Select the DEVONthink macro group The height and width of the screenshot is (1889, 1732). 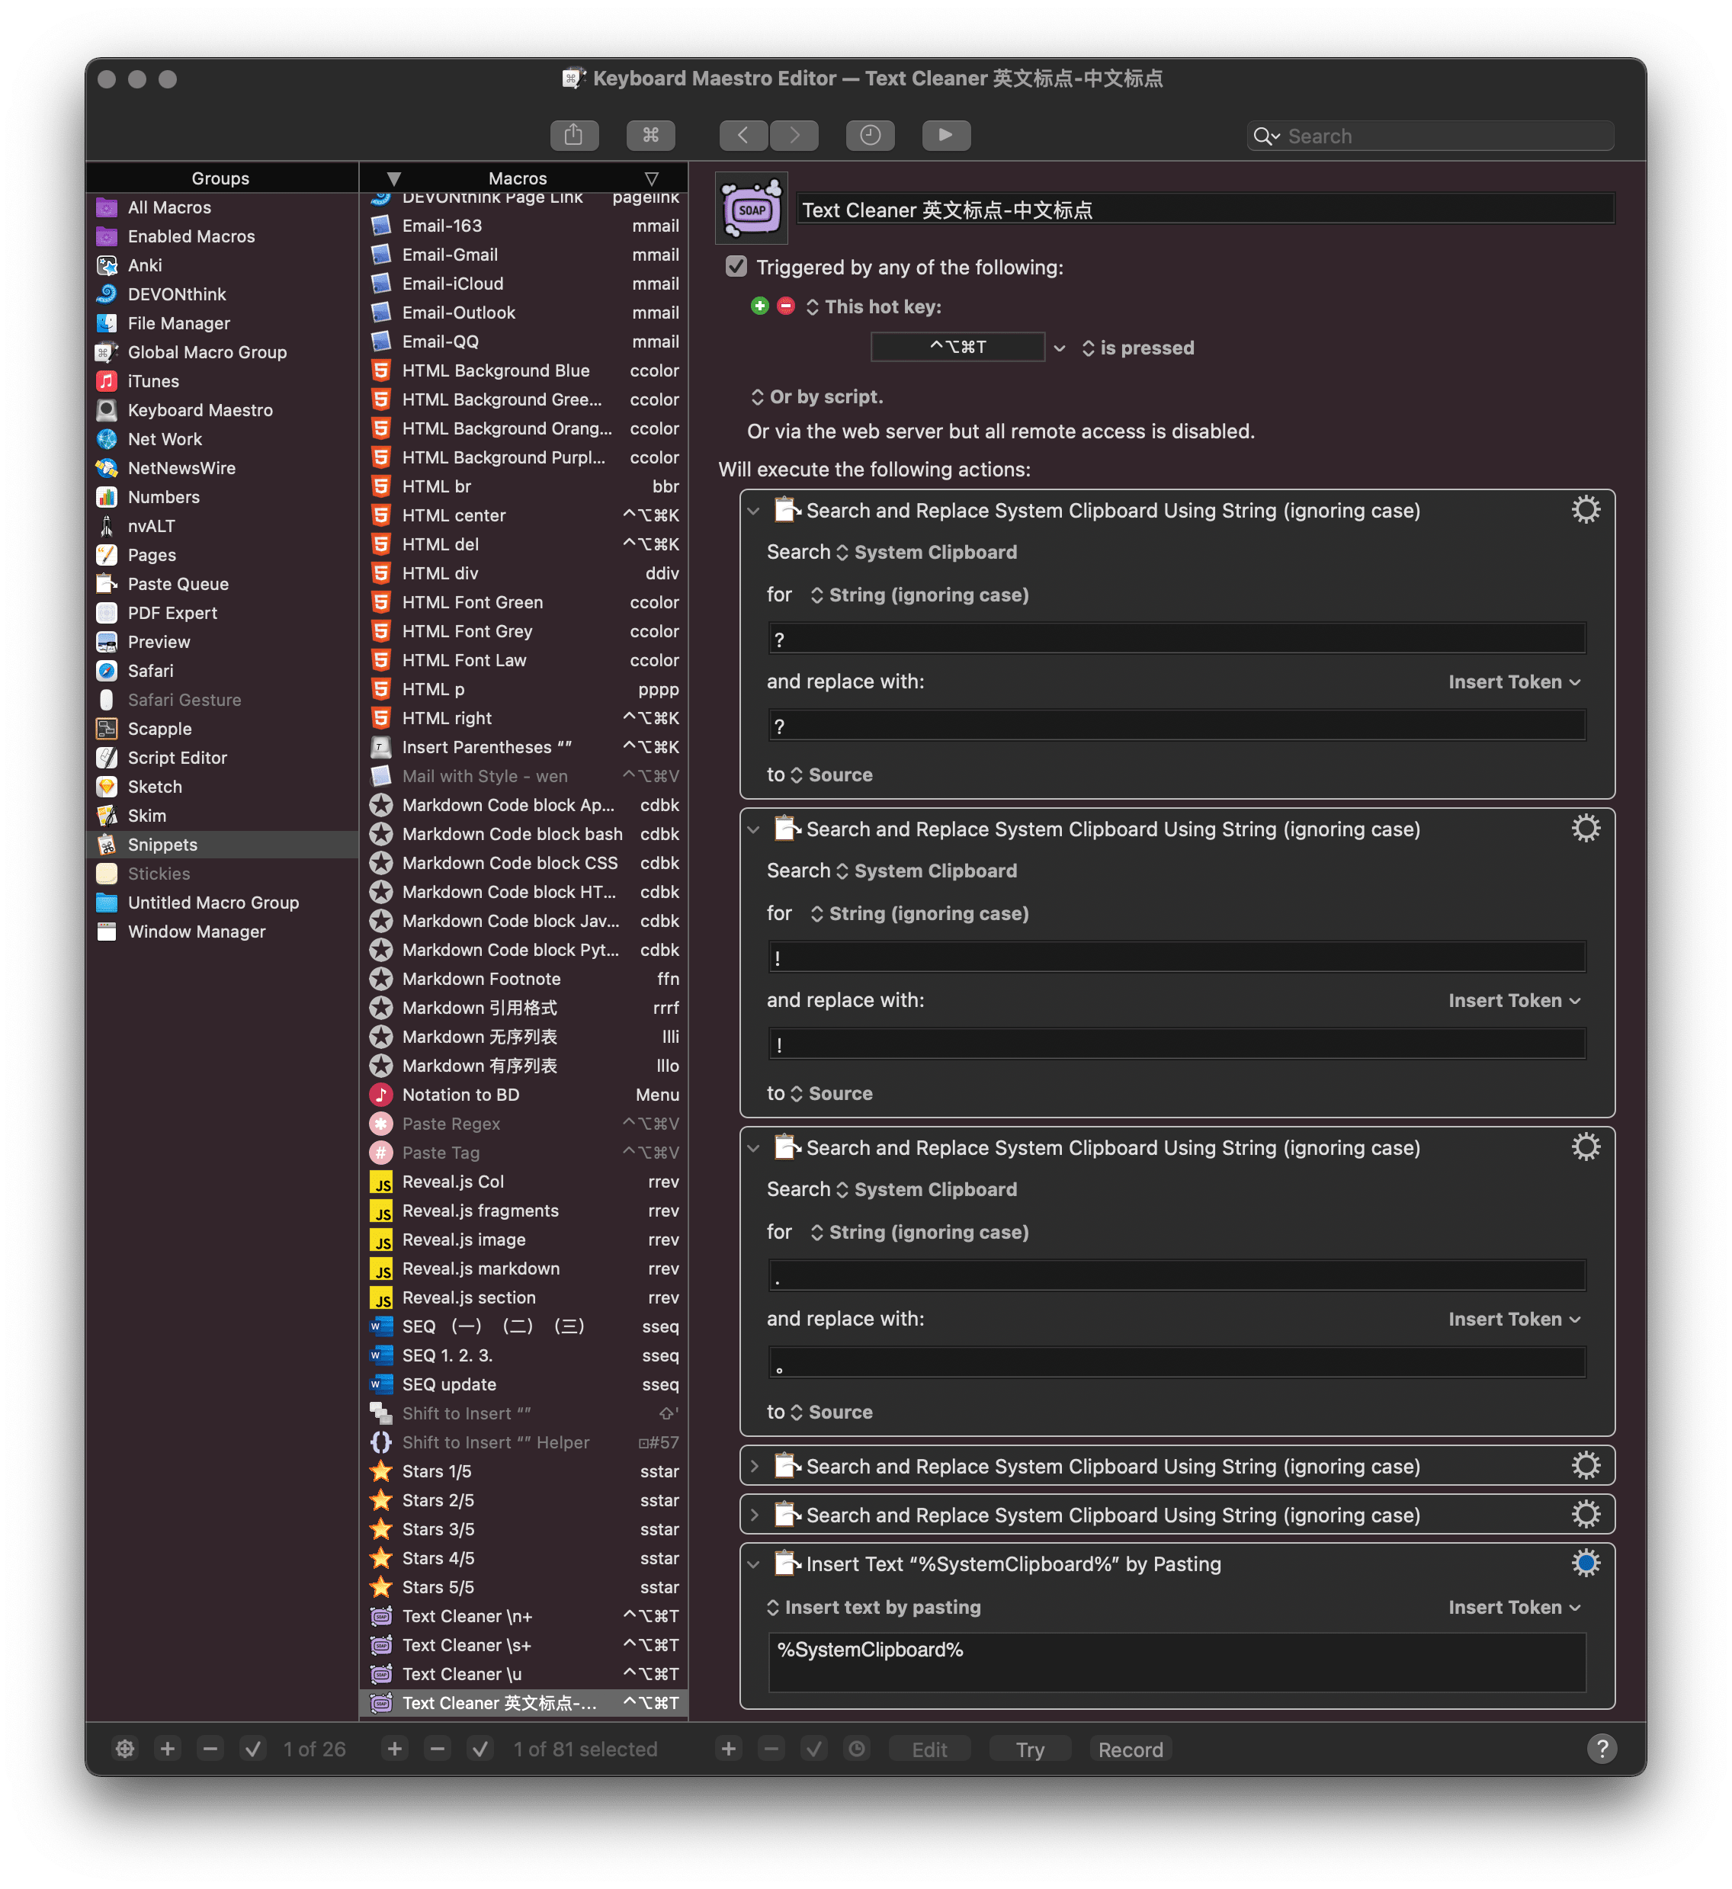(222, 294)
